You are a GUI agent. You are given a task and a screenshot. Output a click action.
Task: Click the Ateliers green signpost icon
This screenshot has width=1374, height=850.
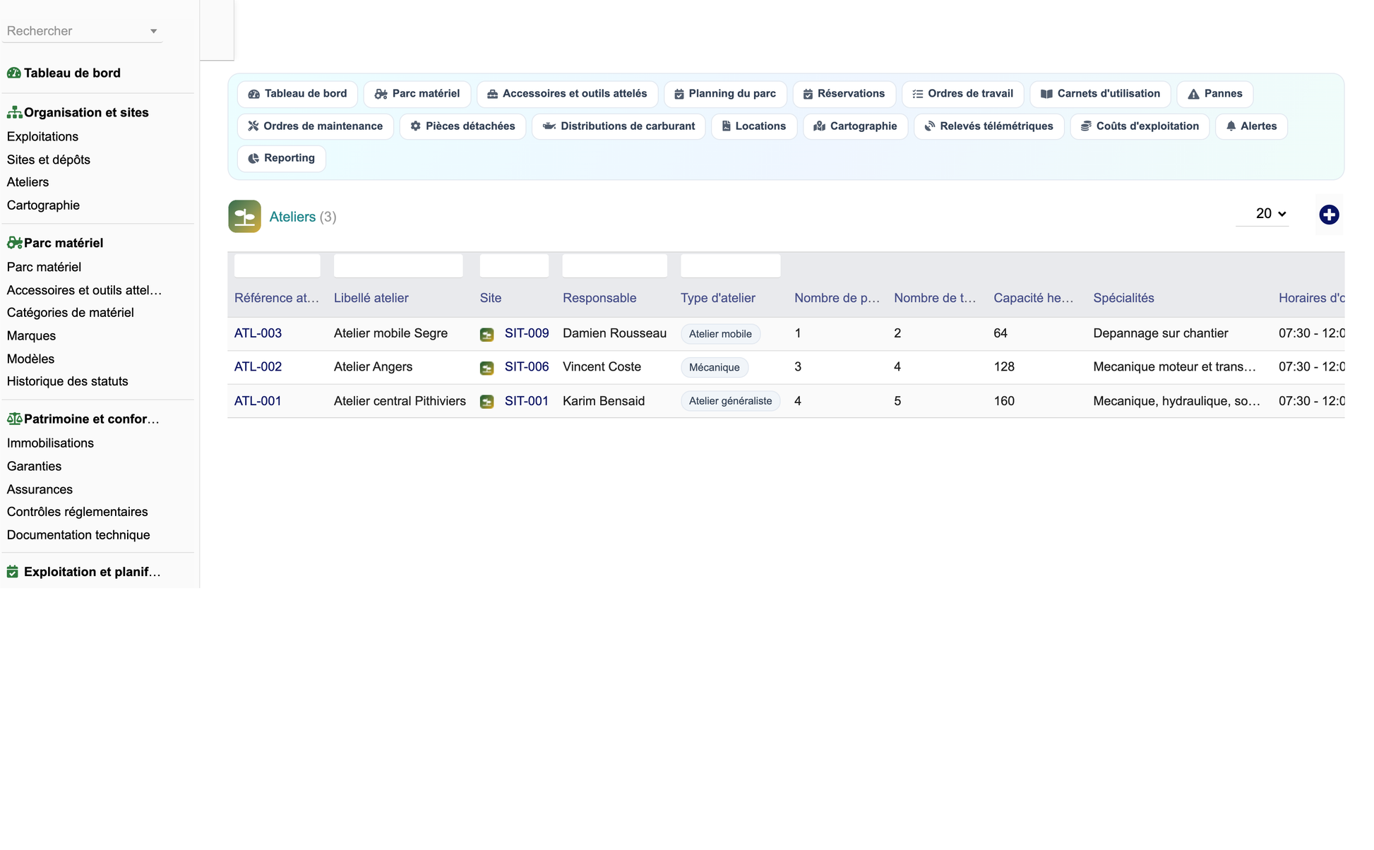(x=244, y=217)
